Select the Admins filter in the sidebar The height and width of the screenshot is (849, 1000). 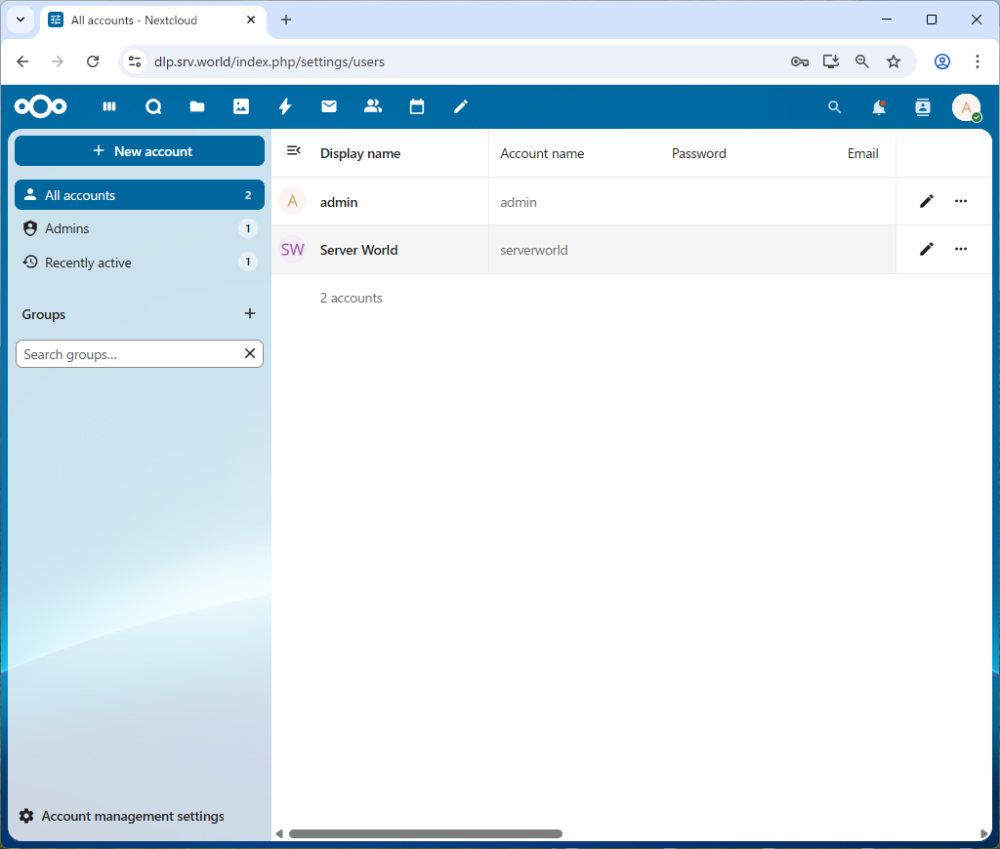pyautogui.click(x=67, y=228)
